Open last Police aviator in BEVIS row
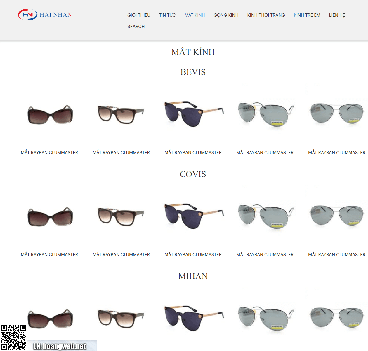The height and width of the screenshot is (351, 368). [x=337, y=113]
